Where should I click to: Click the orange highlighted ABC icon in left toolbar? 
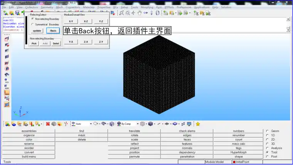point(7,92)
